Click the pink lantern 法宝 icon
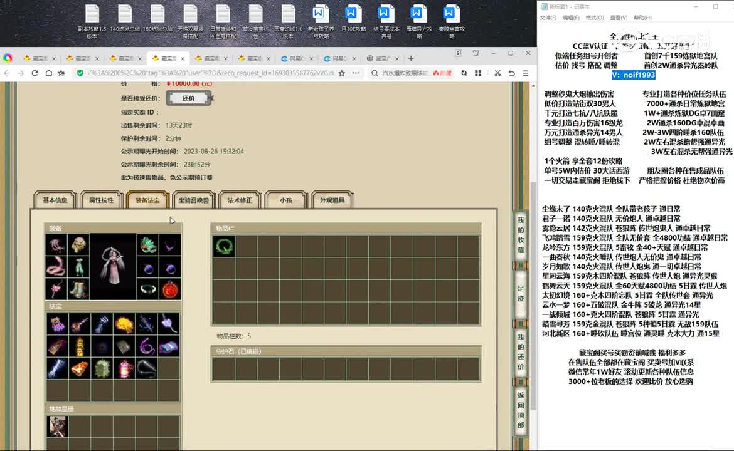 (x=124, y=369)
